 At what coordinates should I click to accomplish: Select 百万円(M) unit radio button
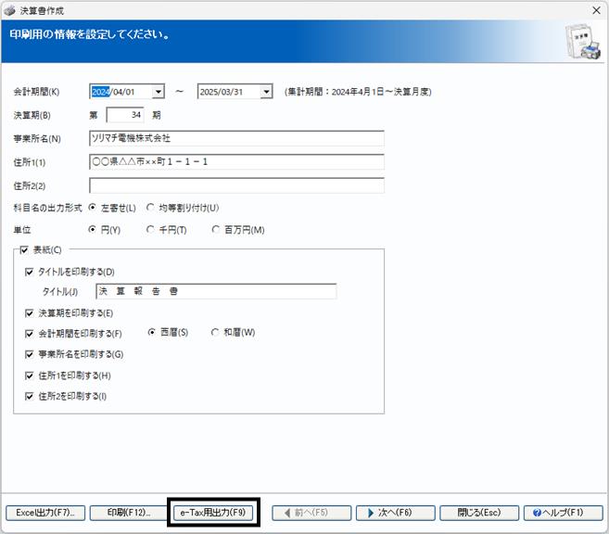tap(216, 230)
